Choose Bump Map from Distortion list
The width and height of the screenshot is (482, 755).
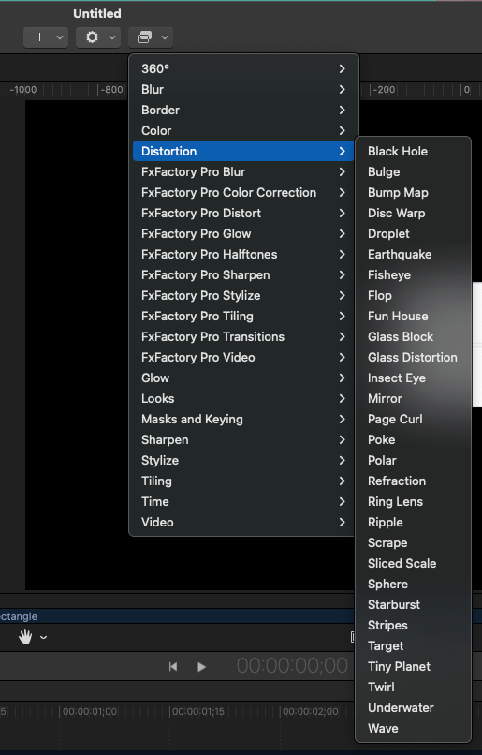click(x=413, y=193)
